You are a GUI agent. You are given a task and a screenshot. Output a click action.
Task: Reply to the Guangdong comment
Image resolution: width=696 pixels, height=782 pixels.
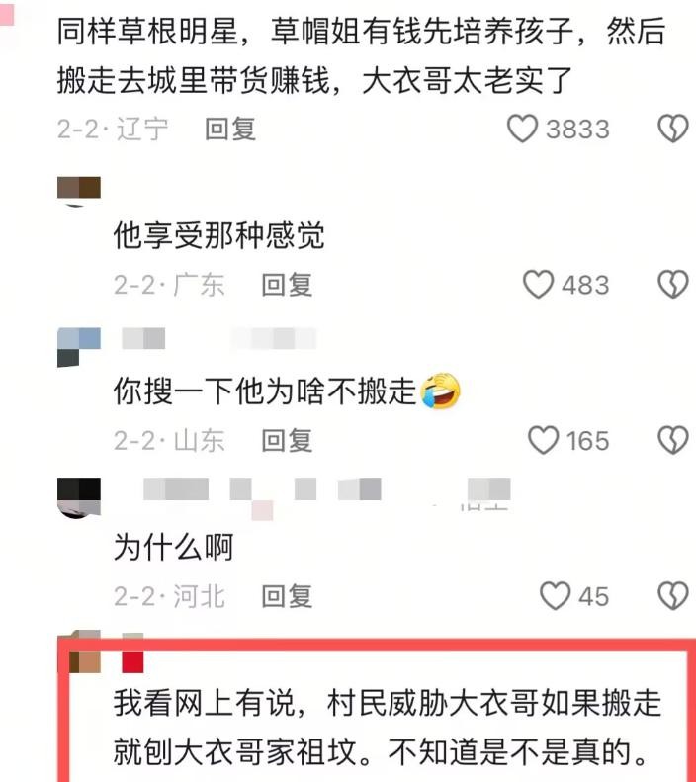tap(287, 285)
